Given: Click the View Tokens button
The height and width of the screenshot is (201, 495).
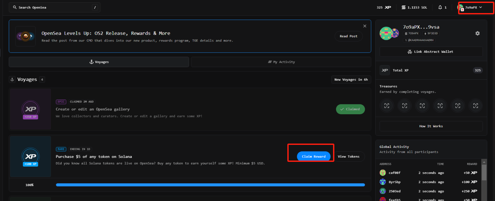Looking at the screenshot, I should click(348, 157).
